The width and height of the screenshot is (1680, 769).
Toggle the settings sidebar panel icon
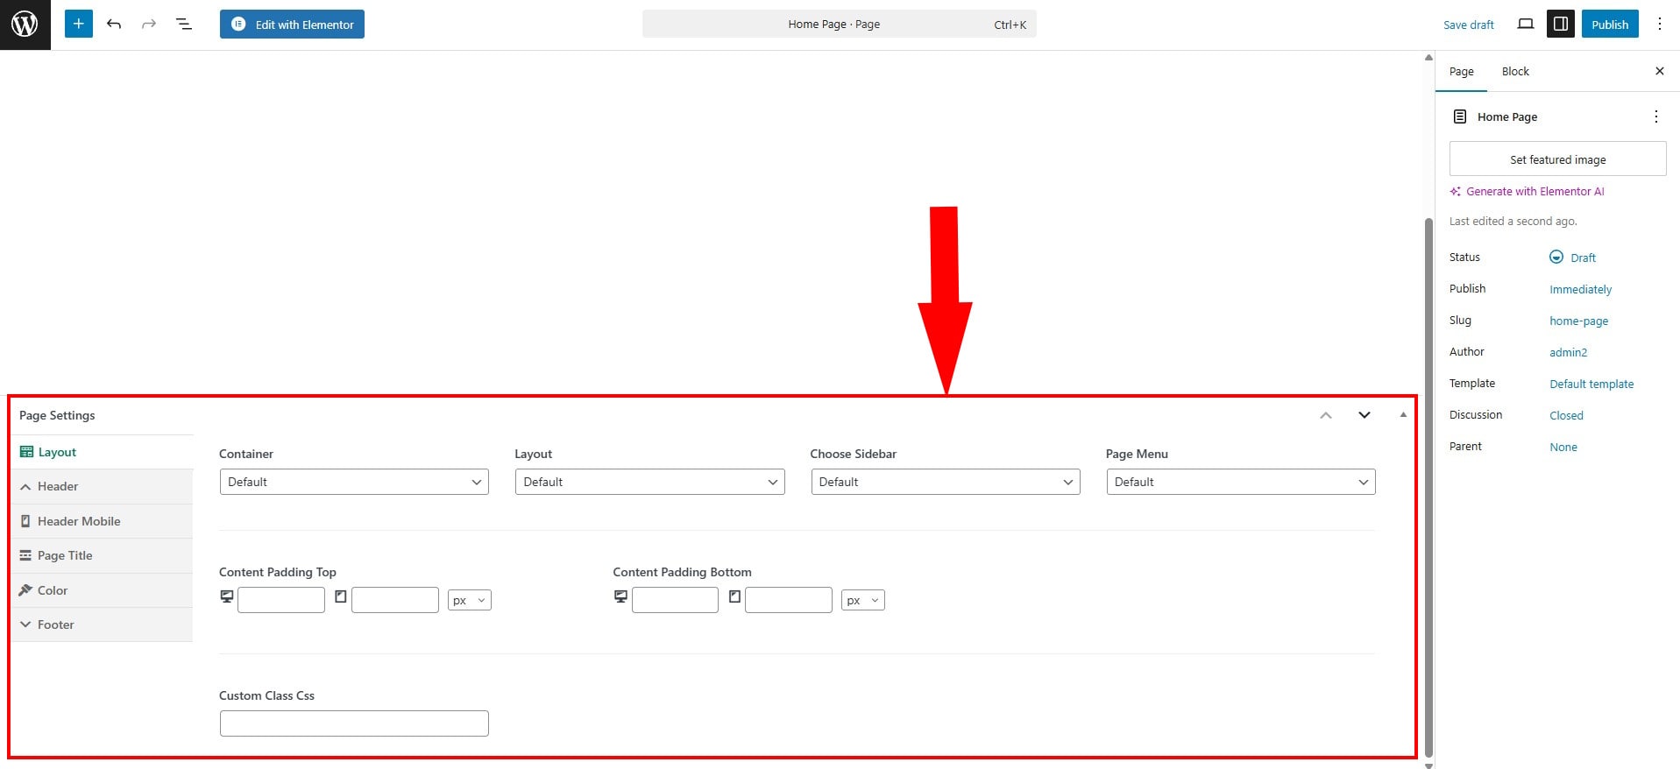pyautogui.click(x=1560, y=25)
